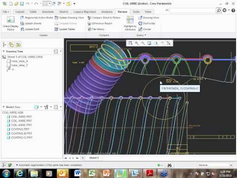Open File History

[96, 29]
